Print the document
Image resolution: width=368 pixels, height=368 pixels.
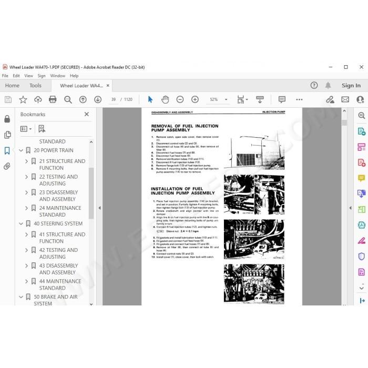pyautogui.click(x=53, y=99)
